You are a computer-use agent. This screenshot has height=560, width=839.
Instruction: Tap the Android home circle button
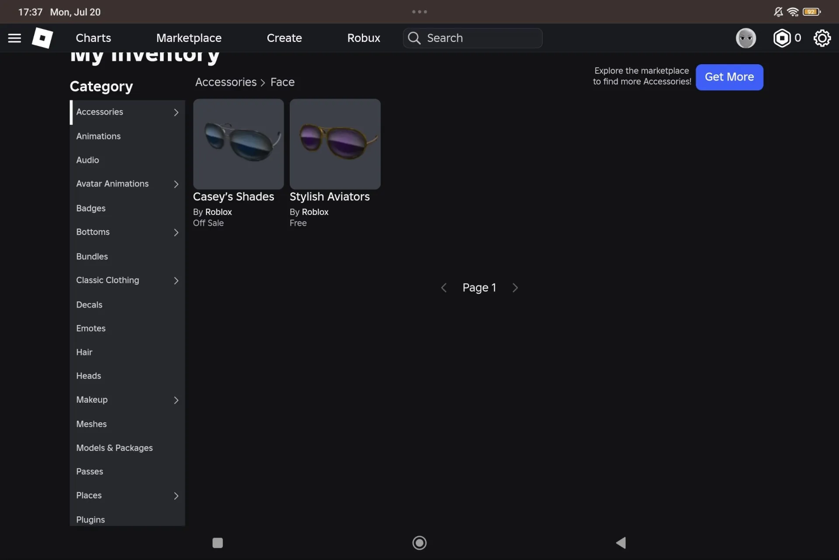419,543
